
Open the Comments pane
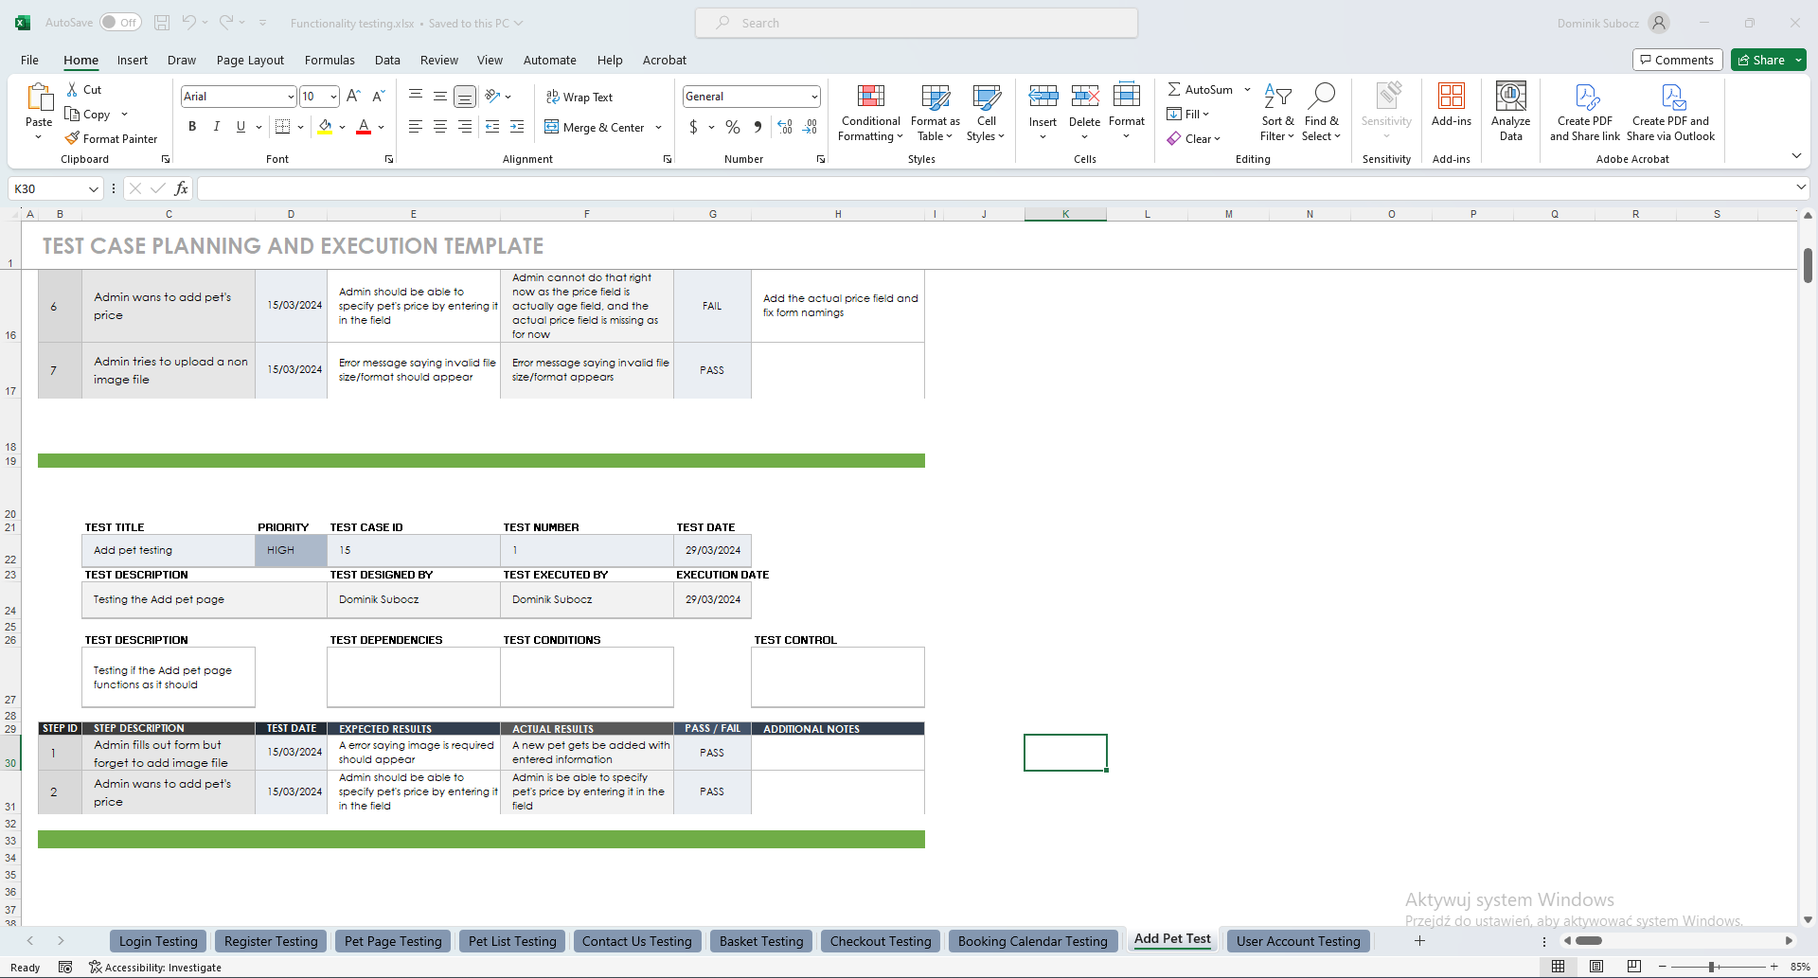(1677, 59)
